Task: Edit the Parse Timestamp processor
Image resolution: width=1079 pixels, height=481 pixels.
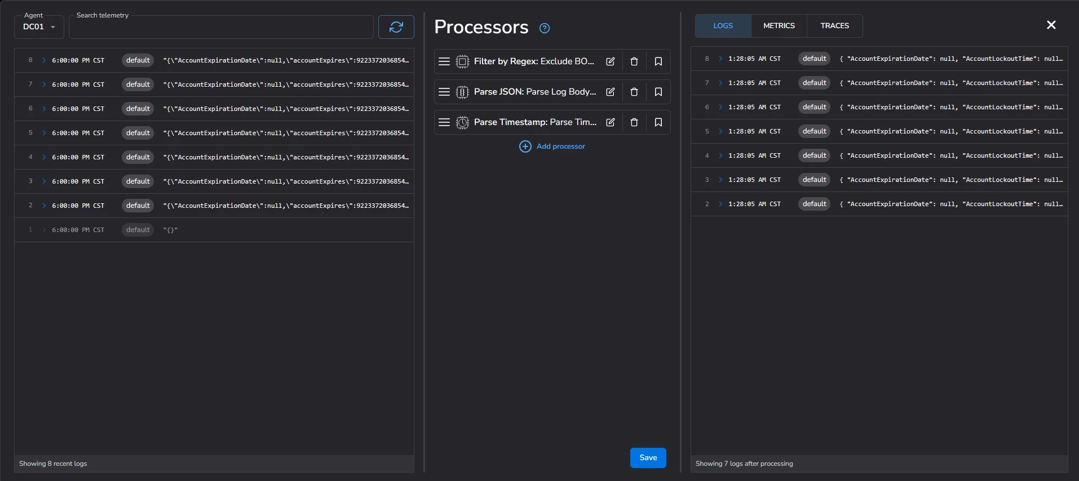Action: click(610, 122)
